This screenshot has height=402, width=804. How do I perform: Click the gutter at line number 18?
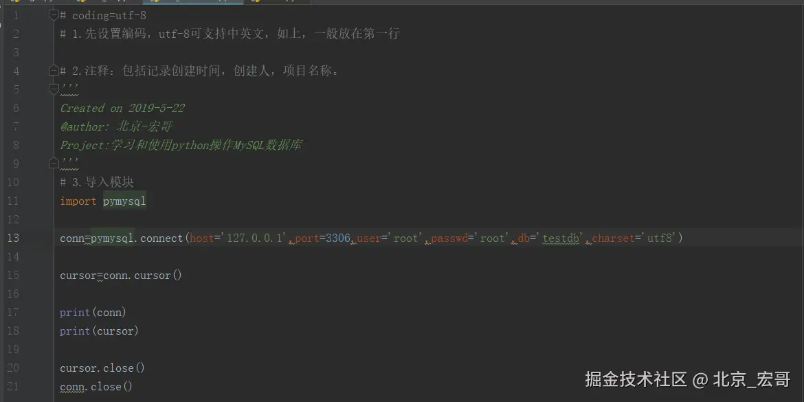13,331
